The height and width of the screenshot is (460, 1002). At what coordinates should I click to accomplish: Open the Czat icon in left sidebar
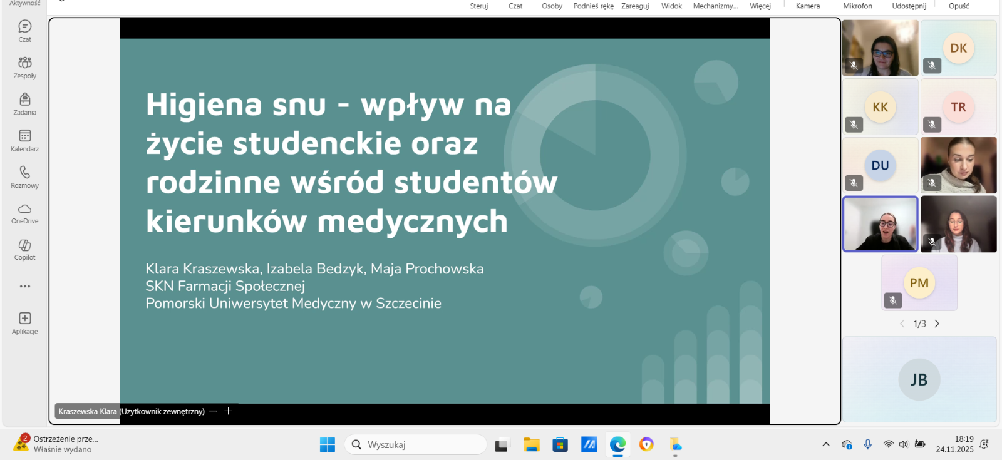[x=24, y=31]
